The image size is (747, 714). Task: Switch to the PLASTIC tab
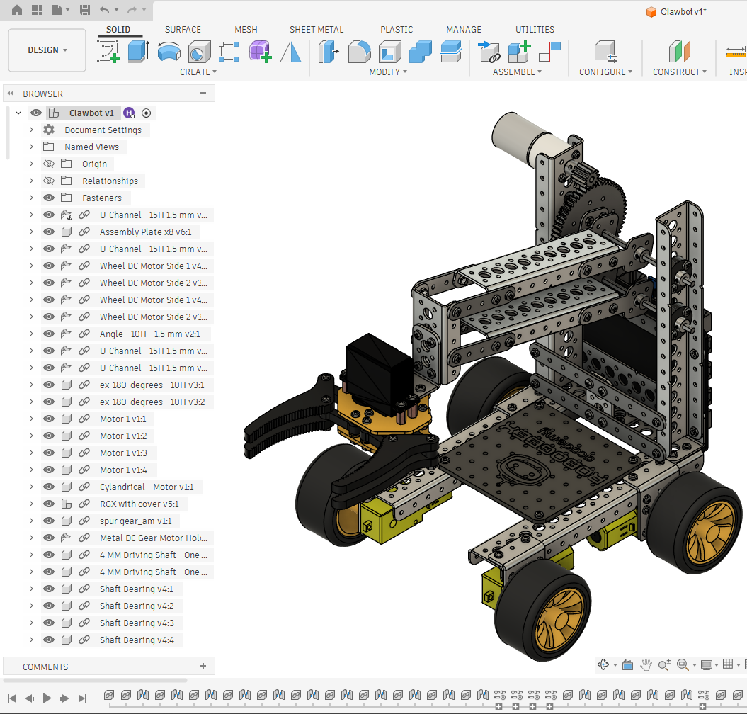point(397,30)
